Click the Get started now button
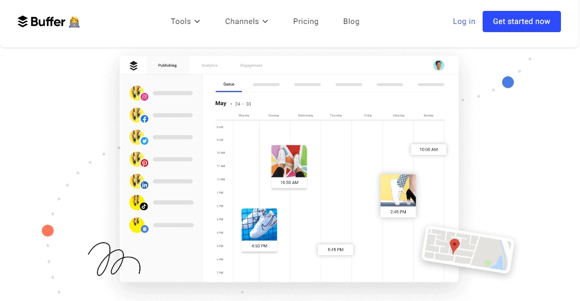 tap(522, 21)
